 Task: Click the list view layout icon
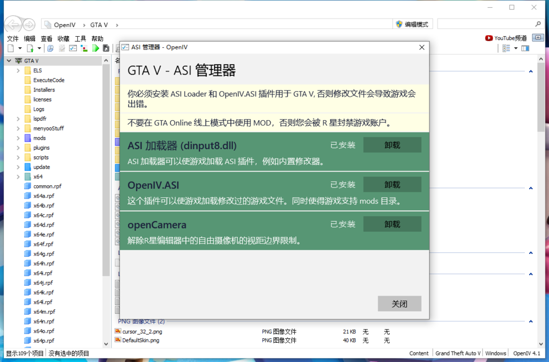506,48
